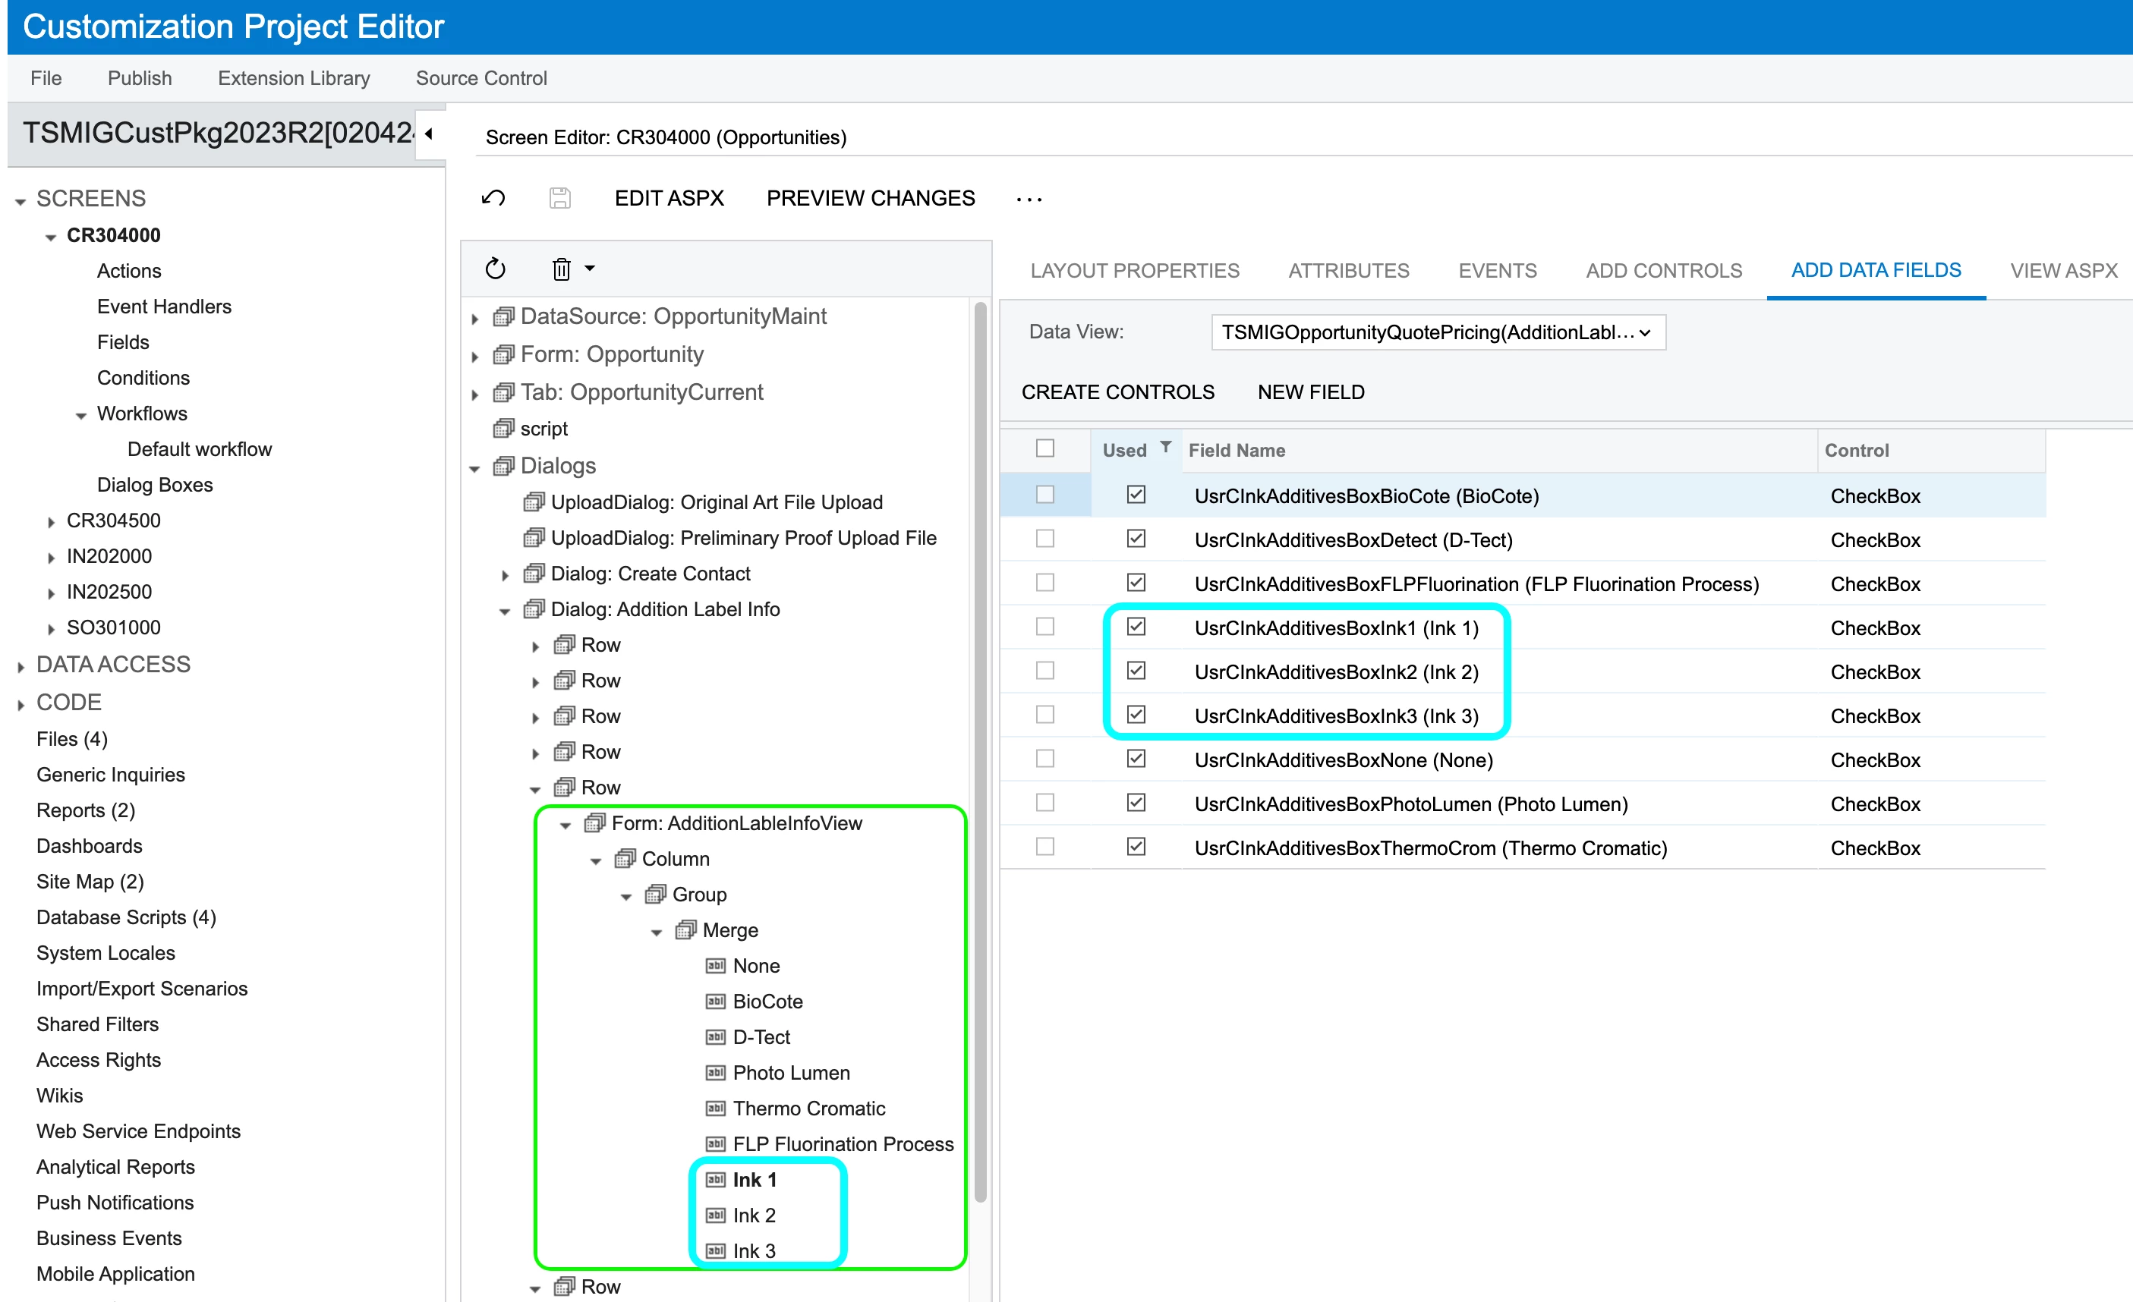
Task: Click the CREATE CONTROLS button
Action: click(1117, 392)
